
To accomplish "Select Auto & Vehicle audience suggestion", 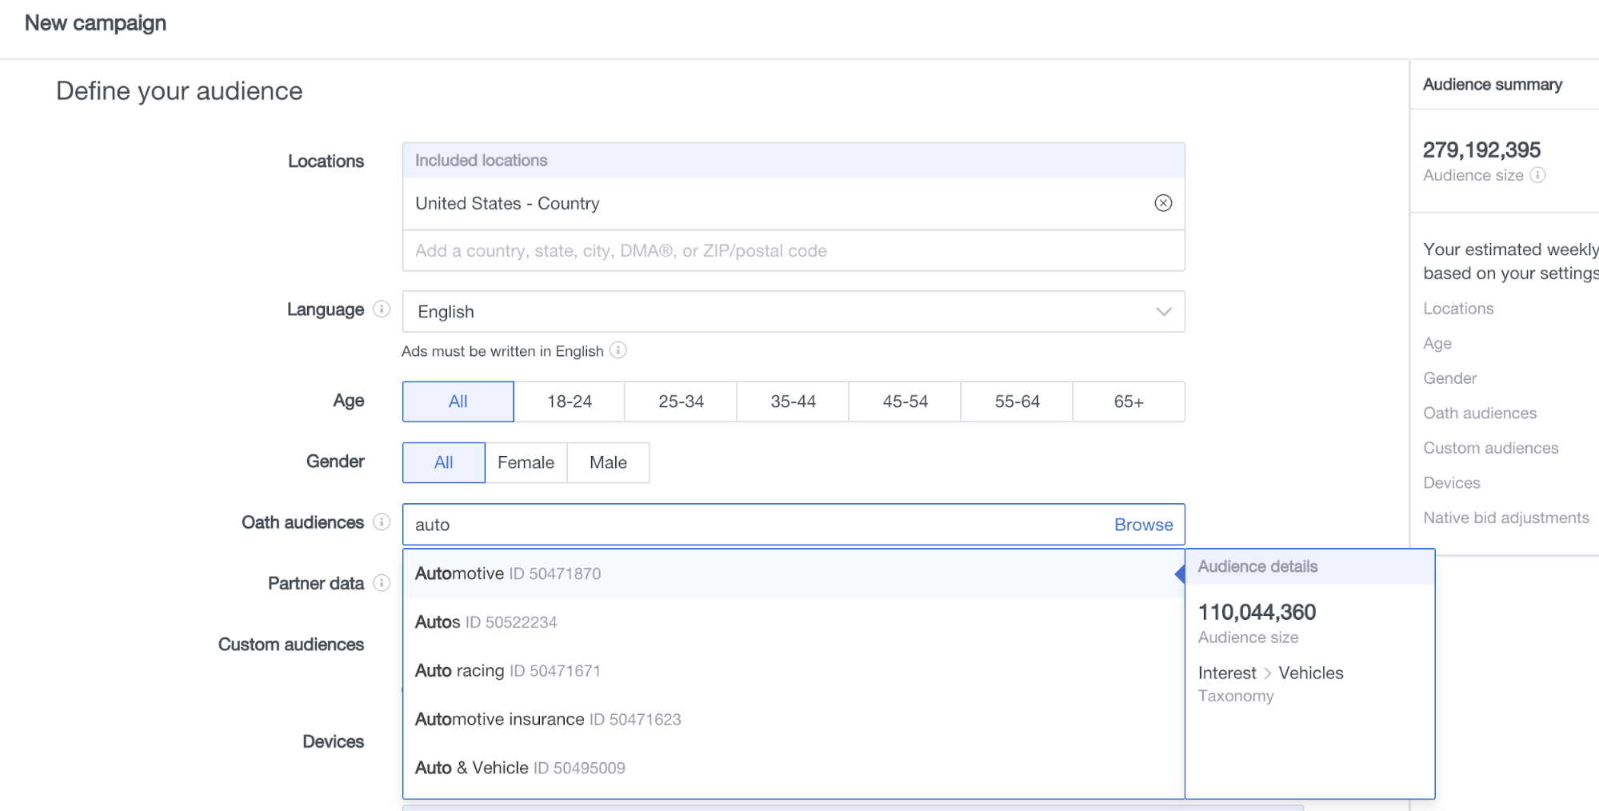I will pos(519,768).
